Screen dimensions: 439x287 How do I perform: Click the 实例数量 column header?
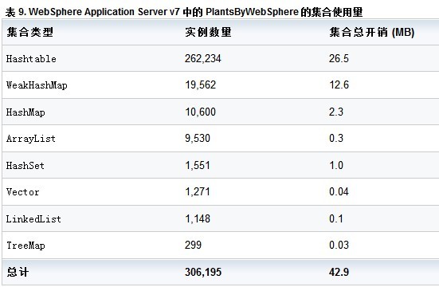(208, 32)
